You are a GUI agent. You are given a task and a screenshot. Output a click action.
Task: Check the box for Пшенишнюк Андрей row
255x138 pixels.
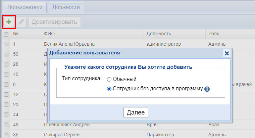6,125
